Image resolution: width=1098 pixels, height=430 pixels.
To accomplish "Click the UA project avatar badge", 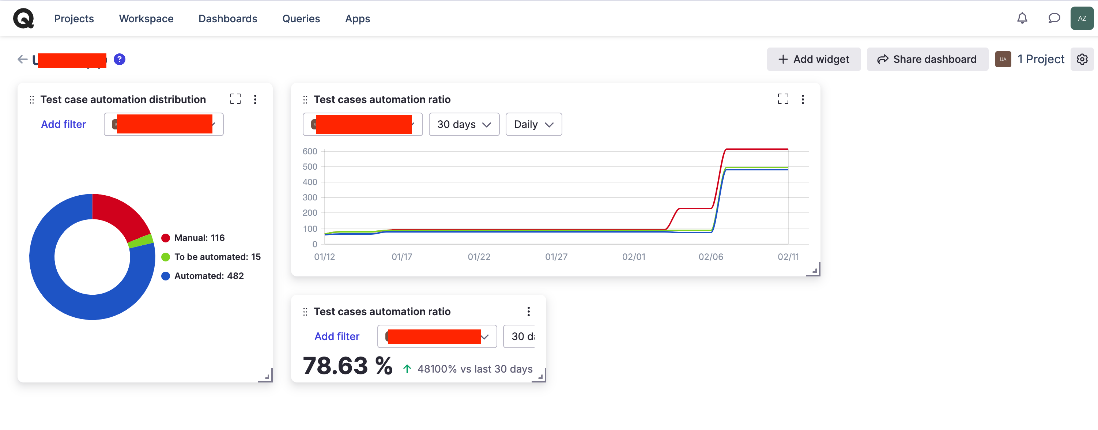I will (x=1003, y=59).
